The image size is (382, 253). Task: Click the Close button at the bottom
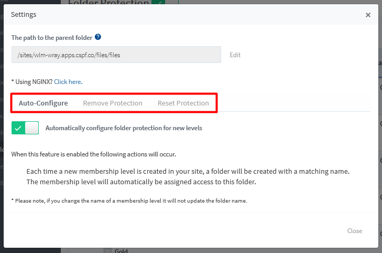click(354, 231)
